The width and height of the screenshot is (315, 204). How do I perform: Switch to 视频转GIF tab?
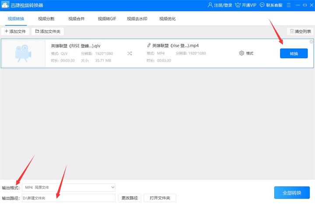click(107, 19)
